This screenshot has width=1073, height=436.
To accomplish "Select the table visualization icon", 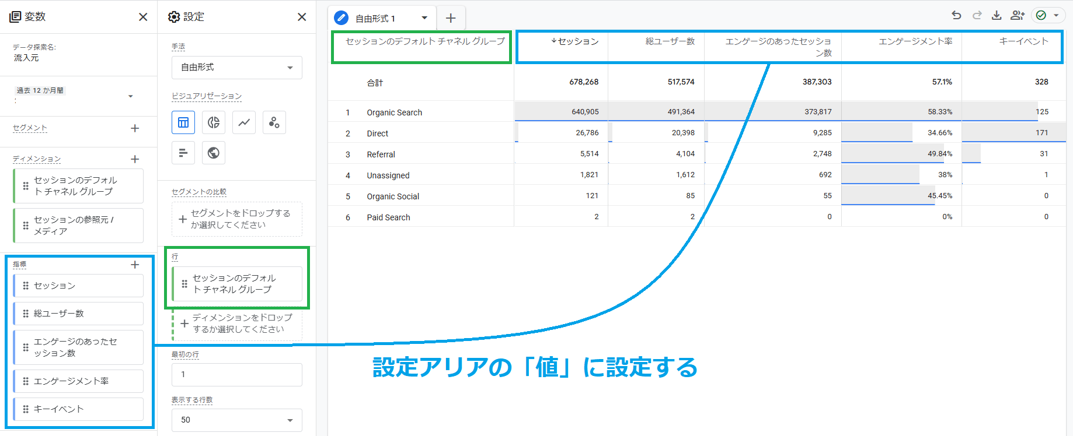I will coord(183,122).
